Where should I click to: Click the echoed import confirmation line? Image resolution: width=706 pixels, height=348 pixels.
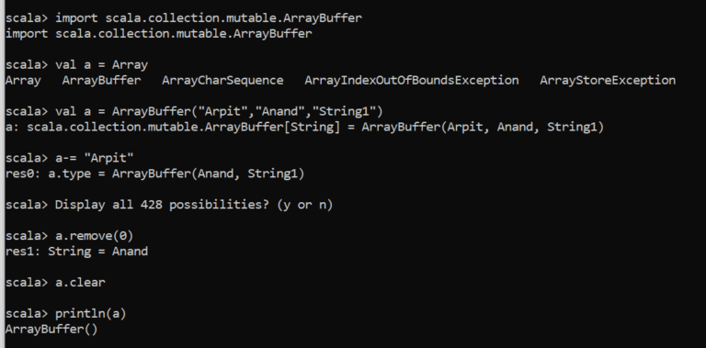point(158,34)
